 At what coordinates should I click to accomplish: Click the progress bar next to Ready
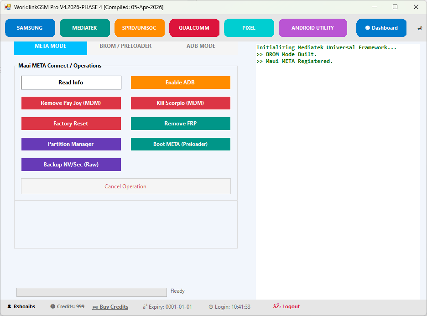tap(91, 292)
